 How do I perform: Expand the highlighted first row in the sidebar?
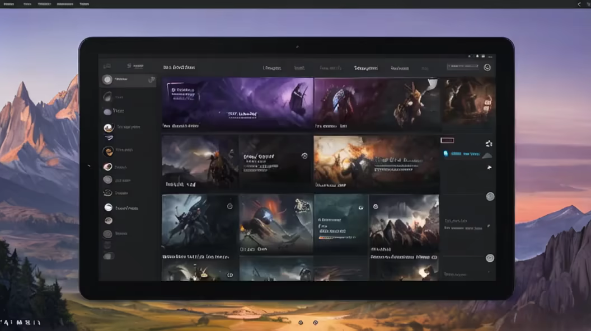[128, 80]
